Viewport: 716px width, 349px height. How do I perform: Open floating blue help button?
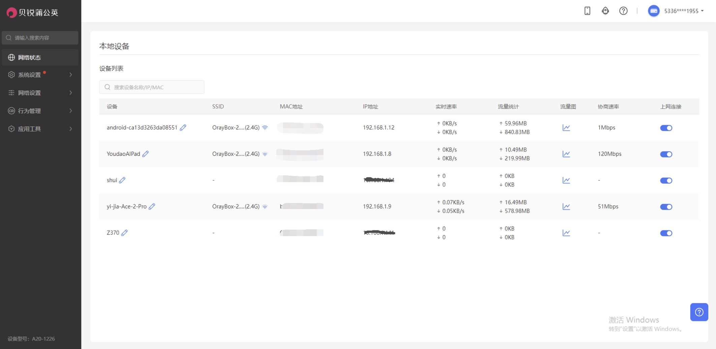click(x=699, y=312)
